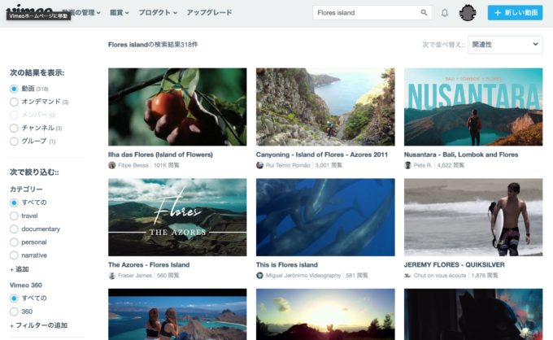Click Chut on vous écoute's avatar icon
The image size is (553, 340).
point(407,276)
